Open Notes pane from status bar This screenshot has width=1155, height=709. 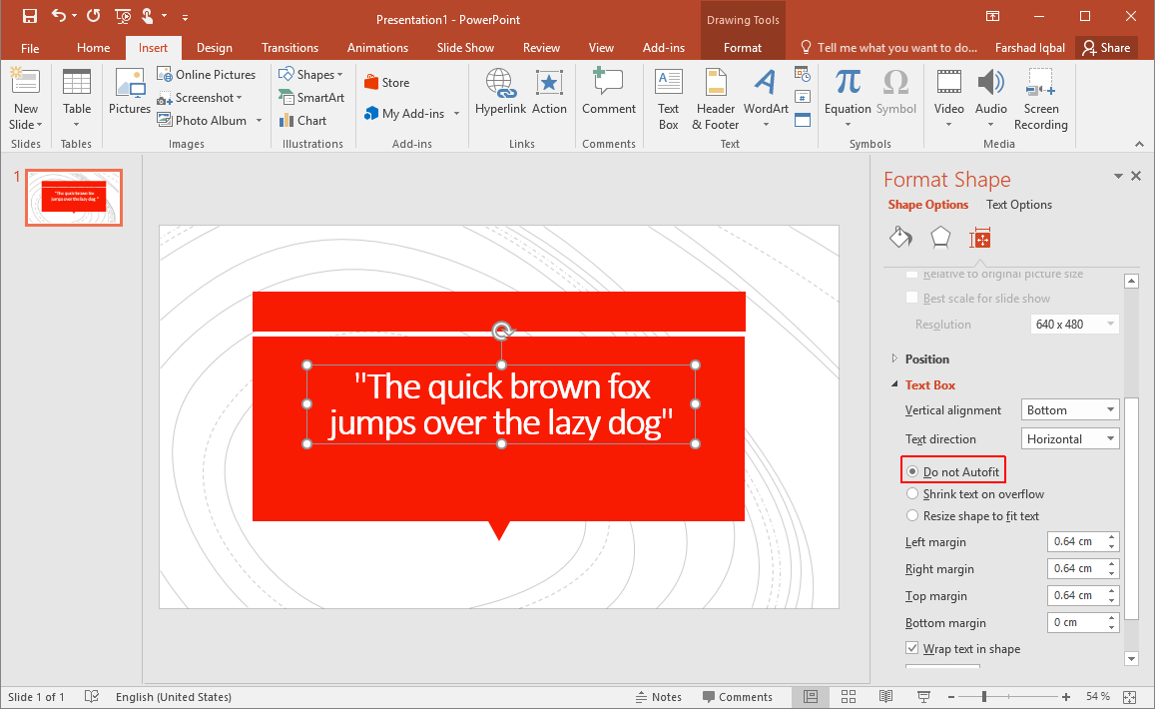[x=658, y=697]
